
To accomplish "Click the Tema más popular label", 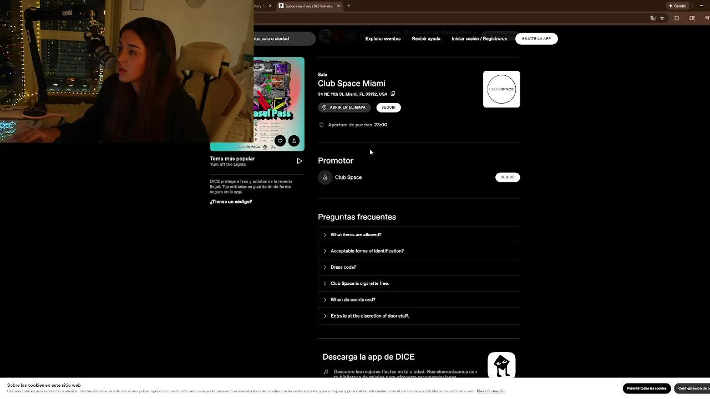I will coord(232,158).
